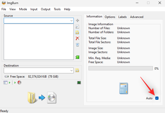The width and height of the screenshot is (165, 113).
Task: Click the green play arrow beside red disc
Action: click(15, 83)
